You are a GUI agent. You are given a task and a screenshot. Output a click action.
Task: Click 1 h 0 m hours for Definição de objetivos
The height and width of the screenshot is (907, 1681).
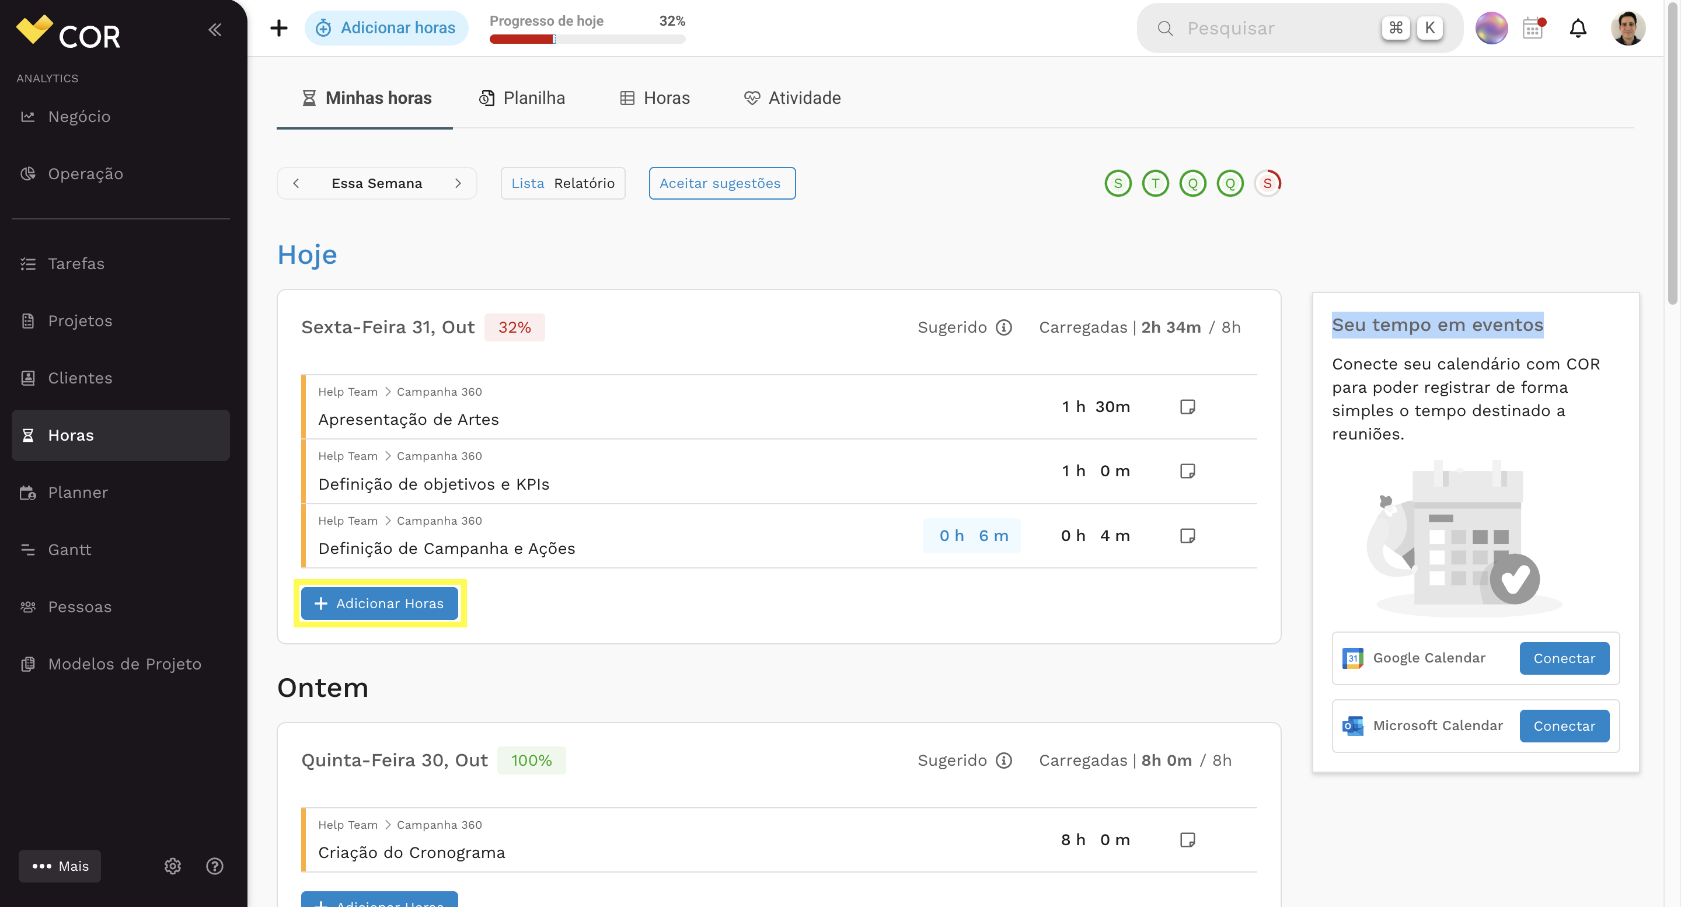[x=1096, y=471]
